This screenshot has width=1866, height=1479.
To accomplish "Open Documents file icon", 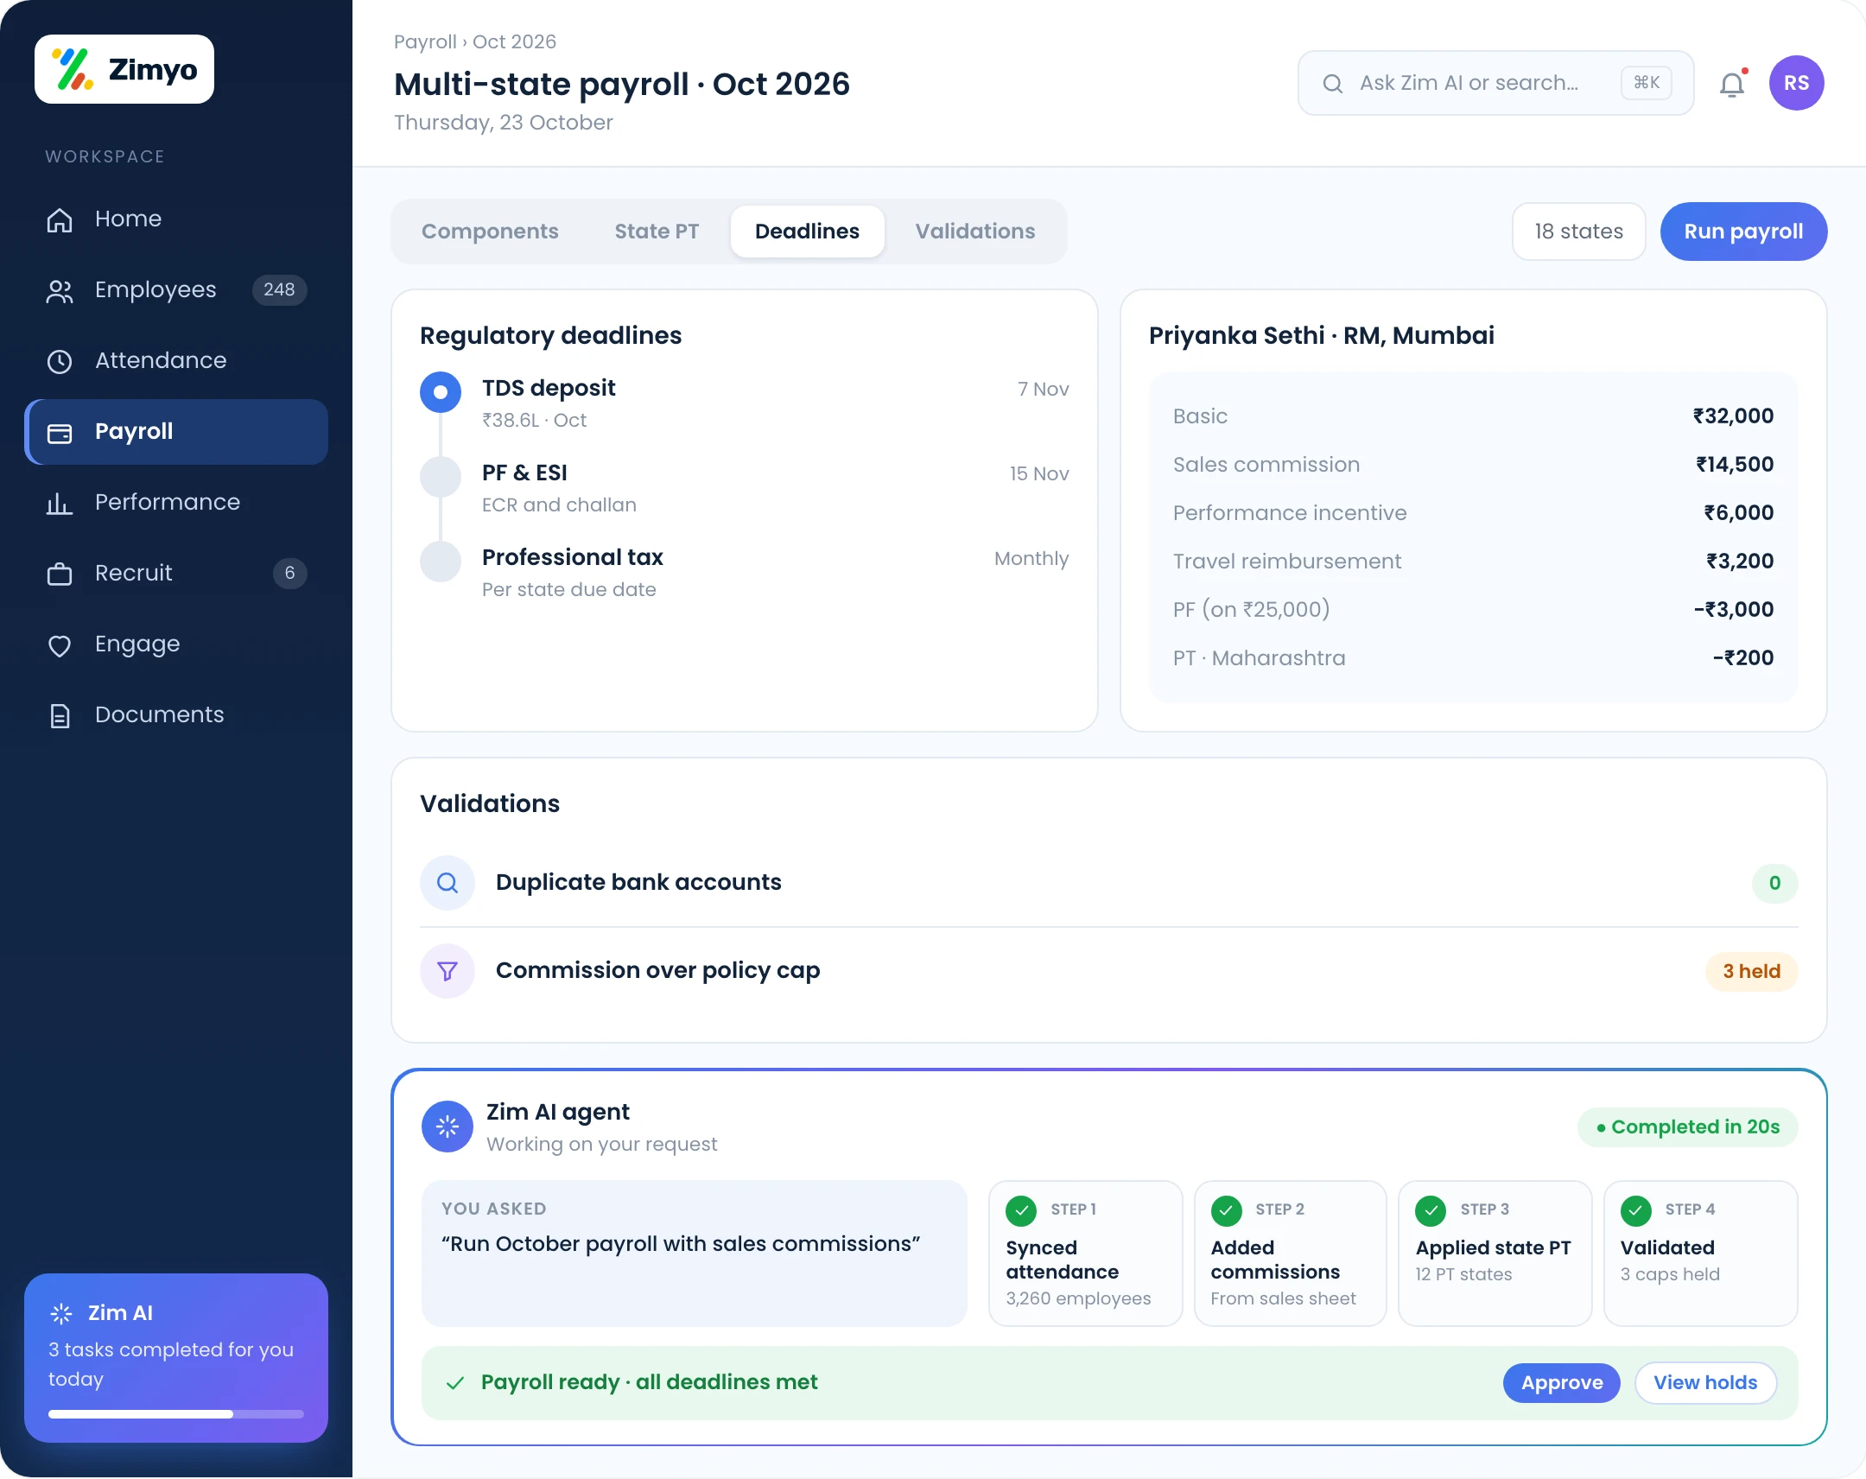I will pos(59,715).
